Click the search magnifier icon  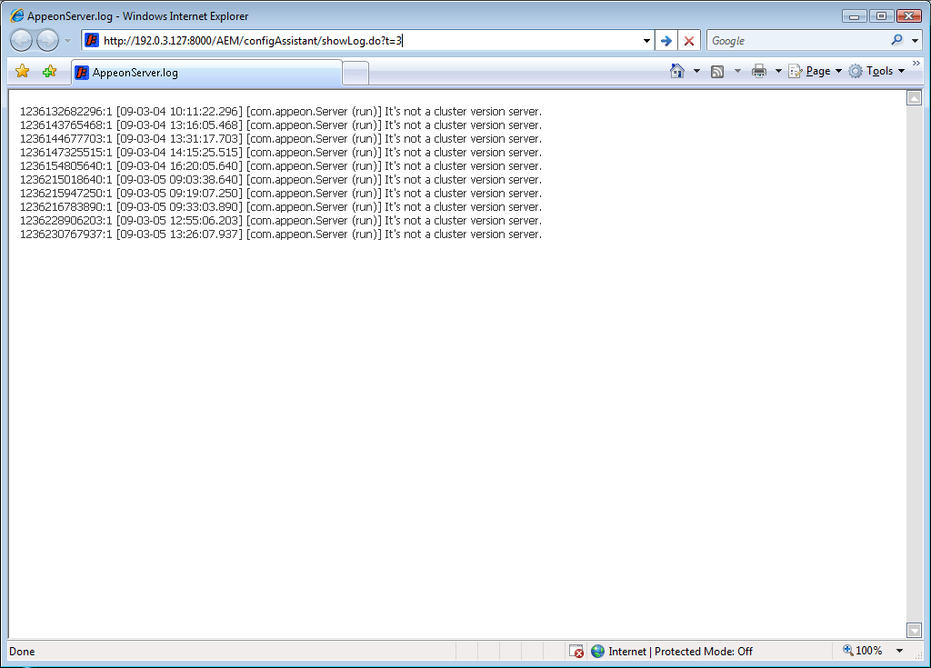896,40
